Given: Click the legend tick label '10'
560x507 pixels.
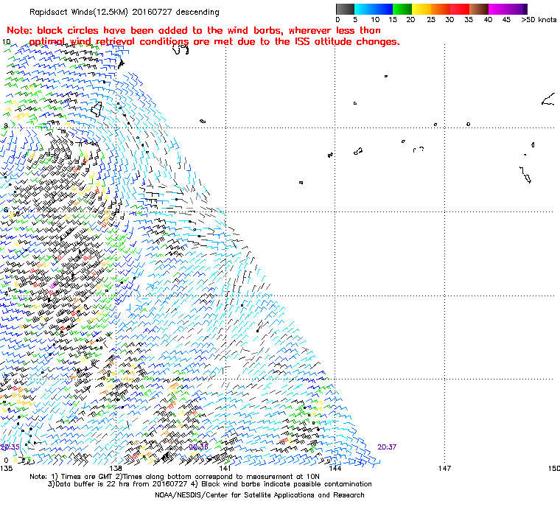Looking at the screenshot, I should pos(375,20).
